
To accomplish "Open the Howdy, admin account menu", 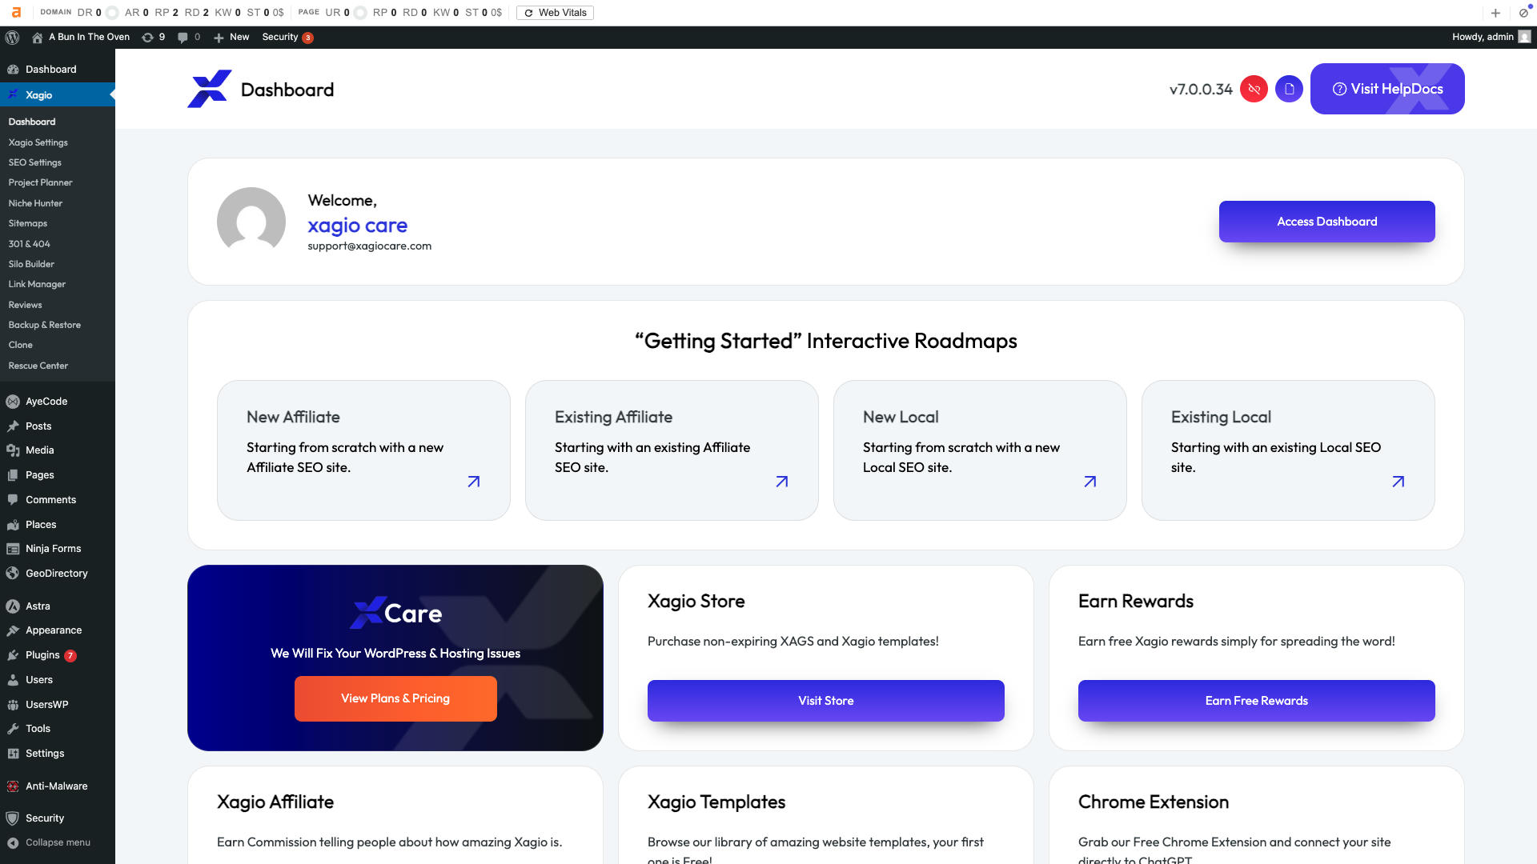I will click(x=1491, y=37).
